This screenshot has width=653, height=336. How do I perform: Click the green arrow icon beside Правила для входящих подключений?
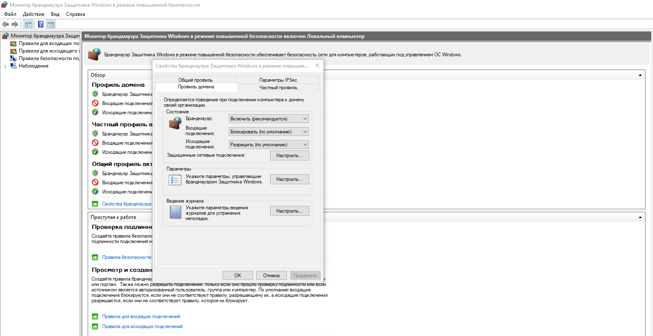pyautogui.click(x=95, y=316)
